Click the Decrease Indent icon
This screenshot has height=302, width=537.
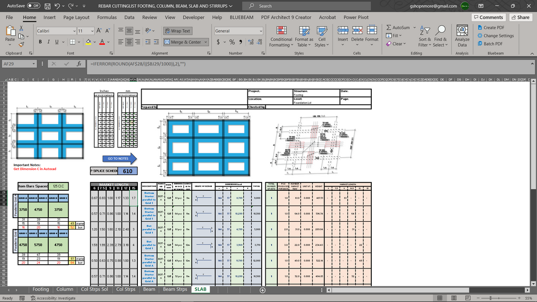(148, 42)
